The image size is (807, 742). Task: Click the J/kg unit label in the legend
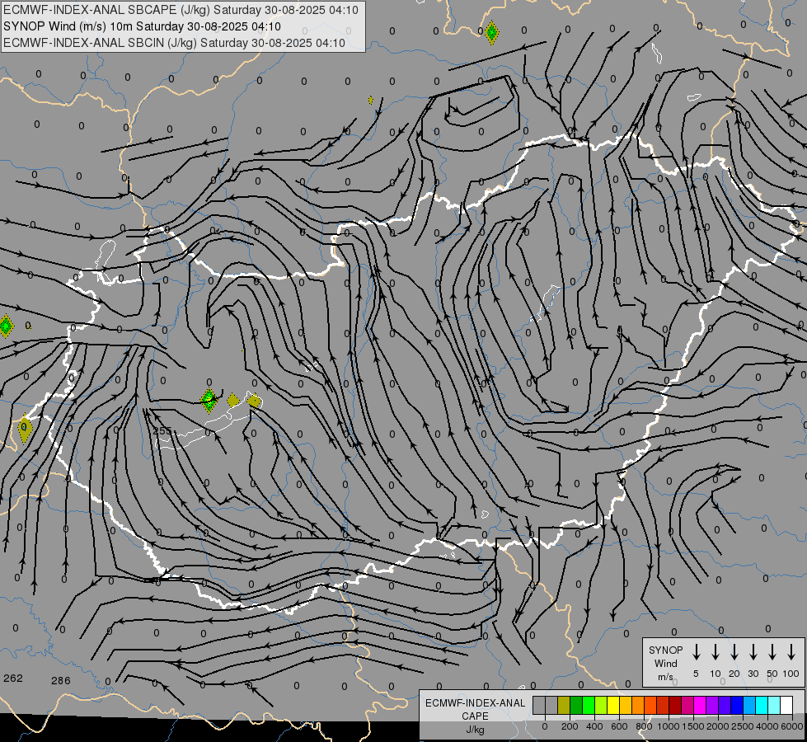pyautogui.click(x=475, y=730)
